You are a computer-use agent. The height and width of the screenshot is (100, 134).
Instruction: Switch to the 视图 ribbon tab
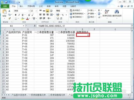(x=64, y=6)
